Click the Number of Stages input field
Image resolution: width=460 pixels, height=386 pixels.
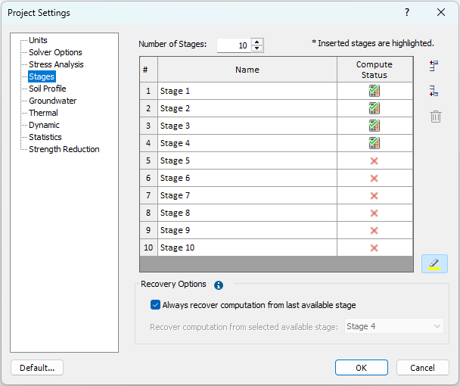tap(233, 45)
